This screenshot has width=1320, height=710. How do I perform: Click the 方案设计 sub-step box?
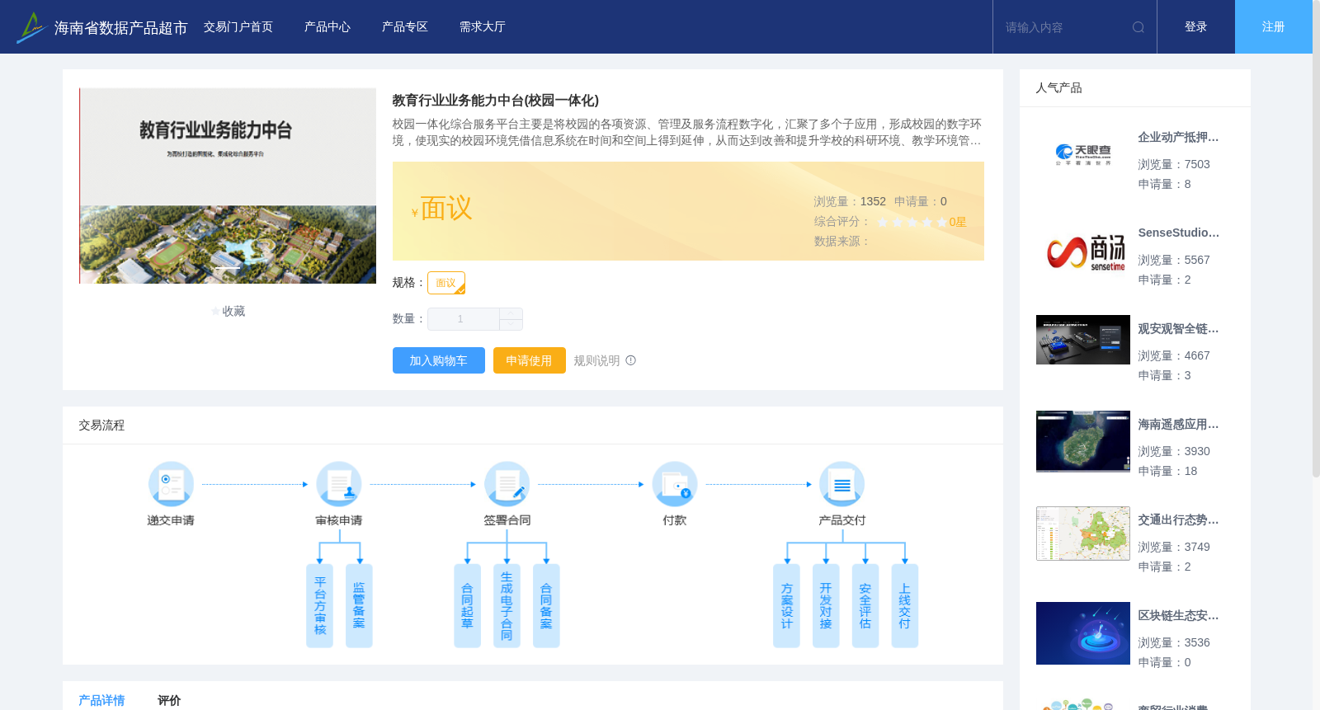pos(786,606)
